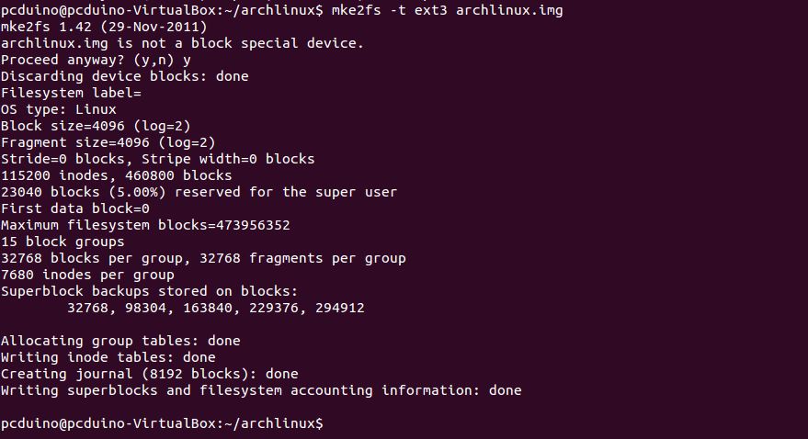Click the 'Filesystem label=' line
This screenshot has width=808, height=439.
click(x=71, y=93)
